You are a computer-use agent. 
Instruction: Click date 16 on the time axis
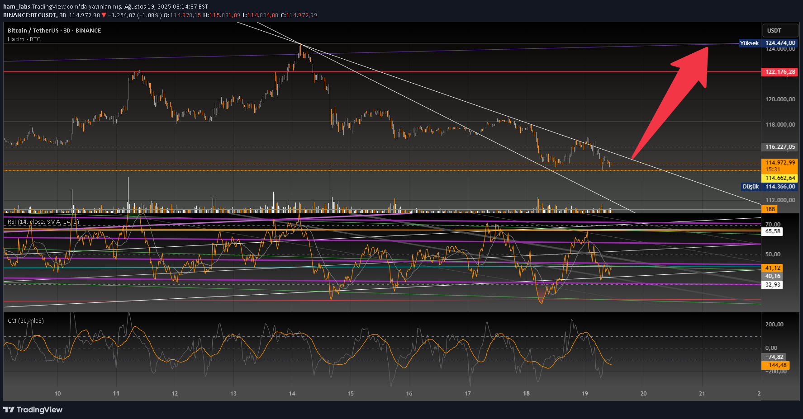(x=409, y=394)
